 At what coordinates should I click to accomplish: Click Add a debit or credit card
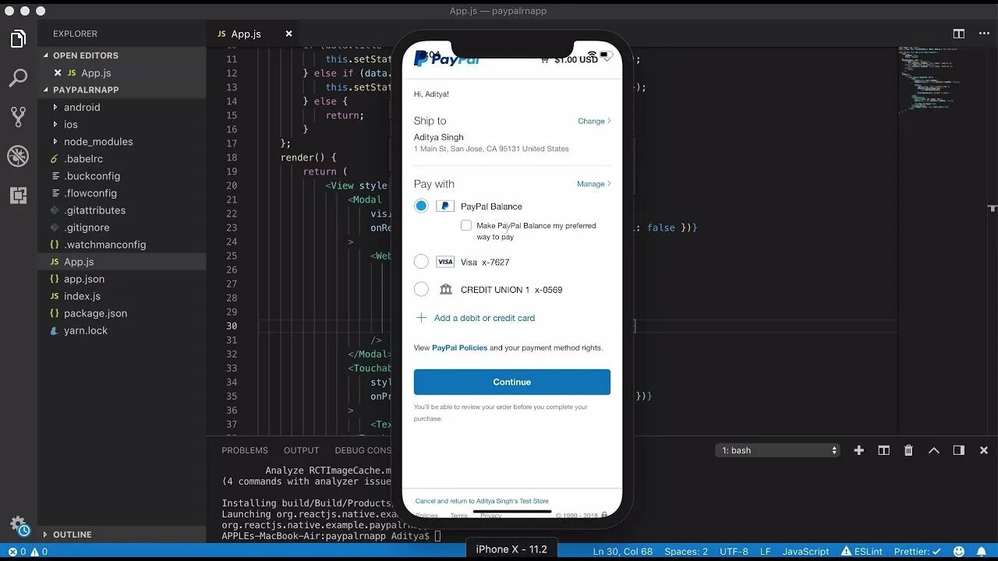coord(484,318)
